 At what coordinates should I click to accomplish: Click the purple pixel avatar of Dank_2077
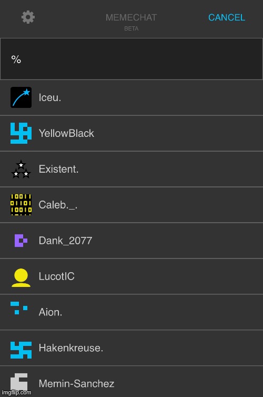click(x=21, y=241)
